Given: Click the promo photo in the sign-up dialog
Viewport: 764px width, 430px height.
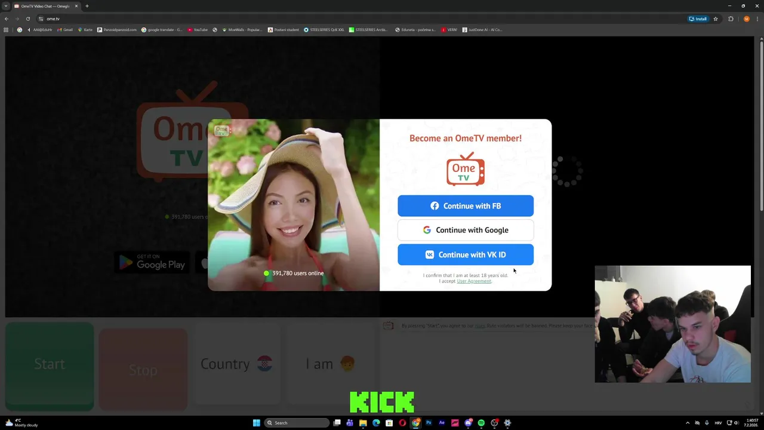Looking at the screenshot, I should pos(294,205).
